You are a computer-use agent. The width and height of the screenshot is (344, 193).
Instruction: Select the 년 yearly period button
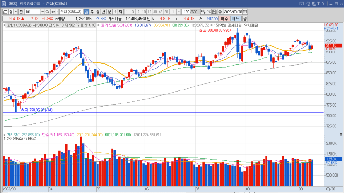(103, 12)
